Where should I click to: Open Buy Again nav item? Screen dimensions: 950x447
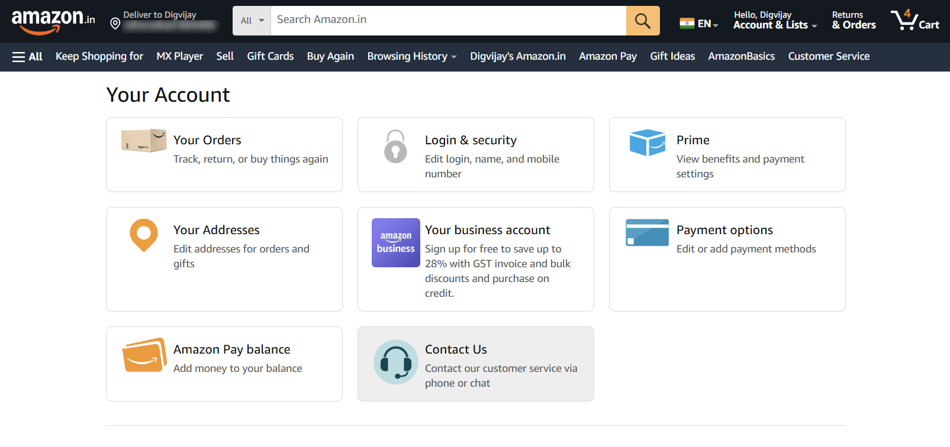pyautogui.click(x=330, y=57)
